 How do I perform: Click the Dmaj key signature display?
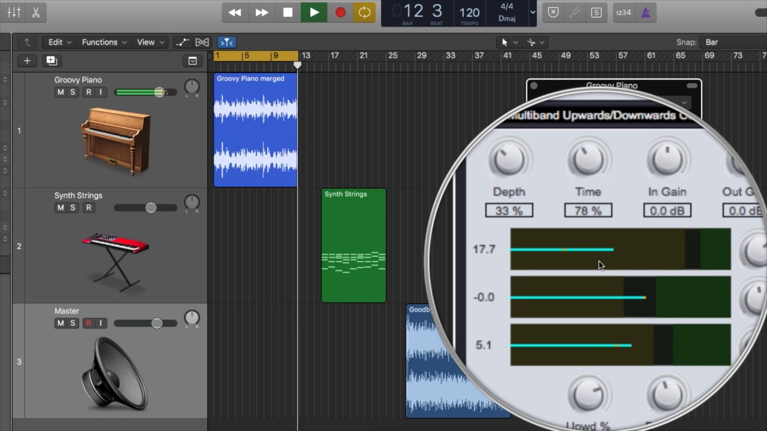coord(507,18)
